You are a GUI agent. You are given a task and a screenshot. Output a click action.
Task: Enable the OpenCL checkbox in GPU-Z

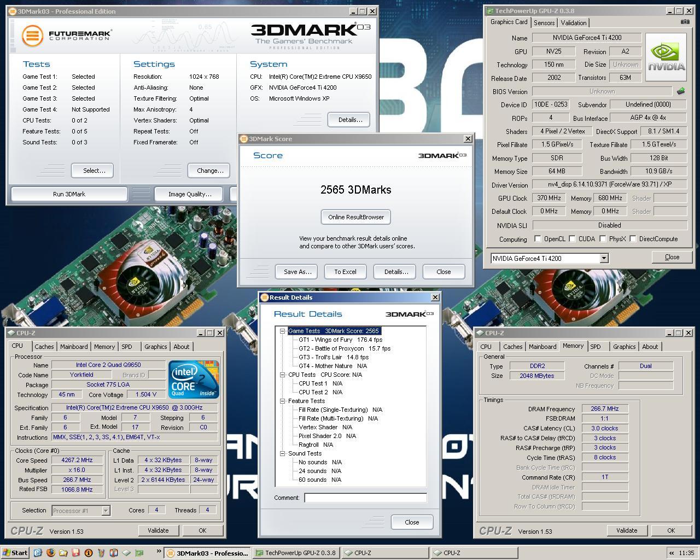click(x=538, y=238)
